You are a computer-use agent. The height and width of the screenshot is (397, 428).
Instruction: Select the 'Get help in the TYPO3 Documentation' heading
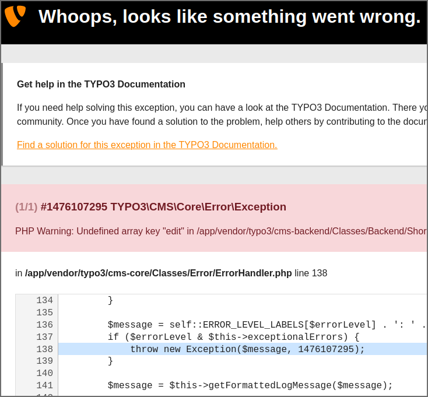[x=101, y=84]
